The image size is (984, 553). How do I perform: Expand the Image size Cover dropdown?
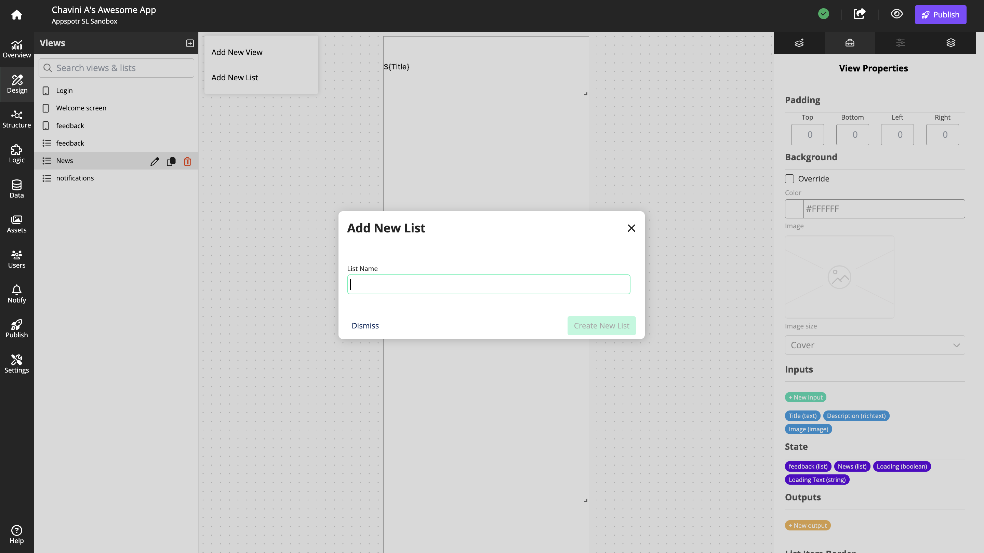(875, 345)
